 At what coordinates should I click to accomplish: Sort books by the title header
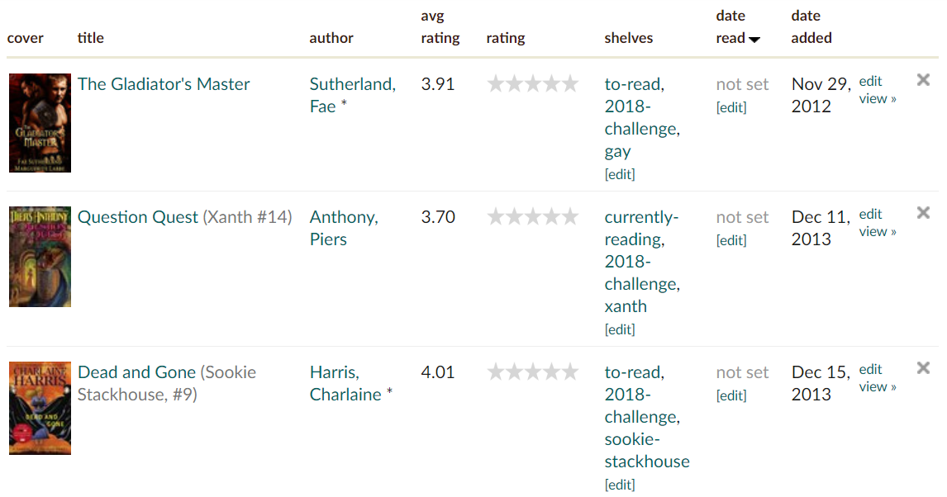(90, 38)
